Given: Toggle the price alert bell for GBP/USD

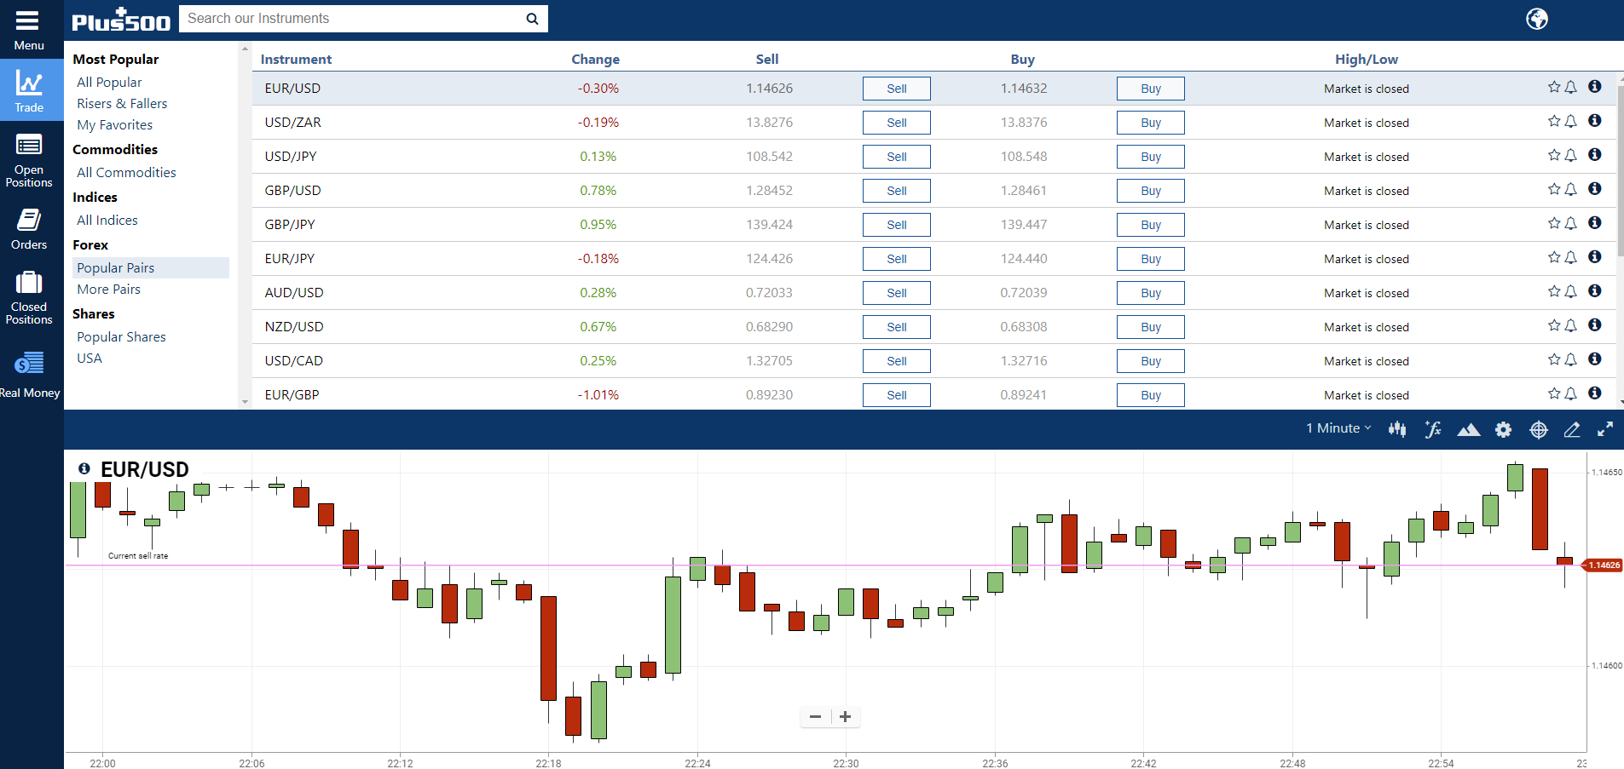Looking at the screenshot, I should [1570, 189].
